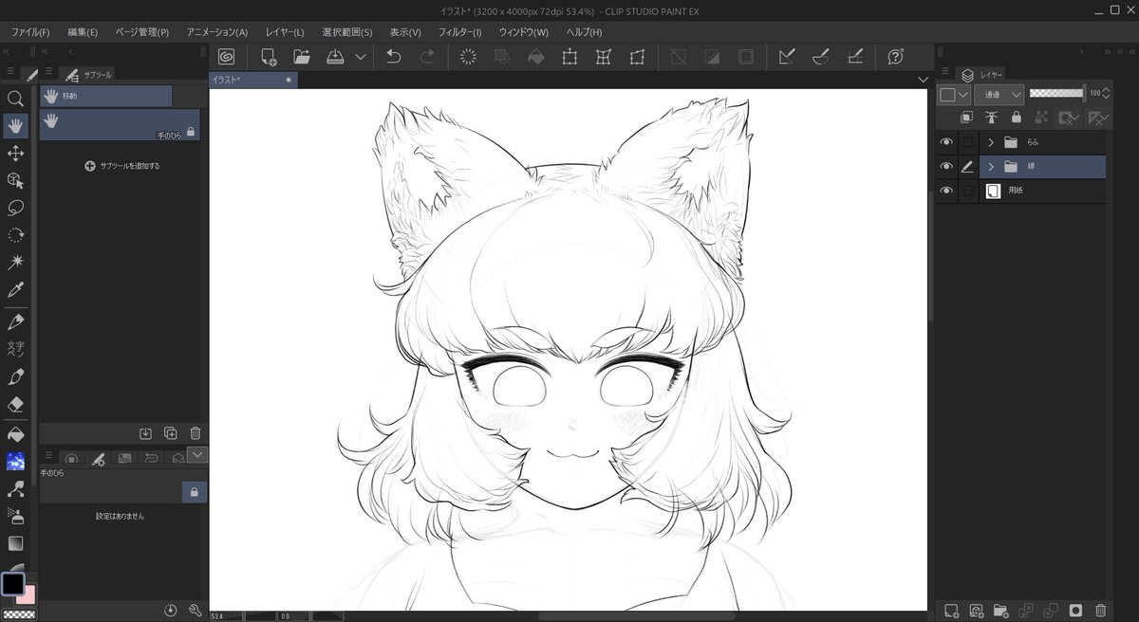Select the Pen tool in the toolbar
The height and width of the screenshot is (622, 1139).
[x=16, y=321]
